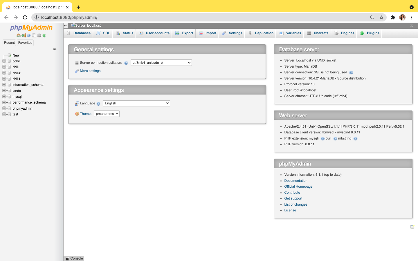This screenshot has width=418, height=261.
Task: Click the Server: localhost breadcrumb
Action: [88, 26]
